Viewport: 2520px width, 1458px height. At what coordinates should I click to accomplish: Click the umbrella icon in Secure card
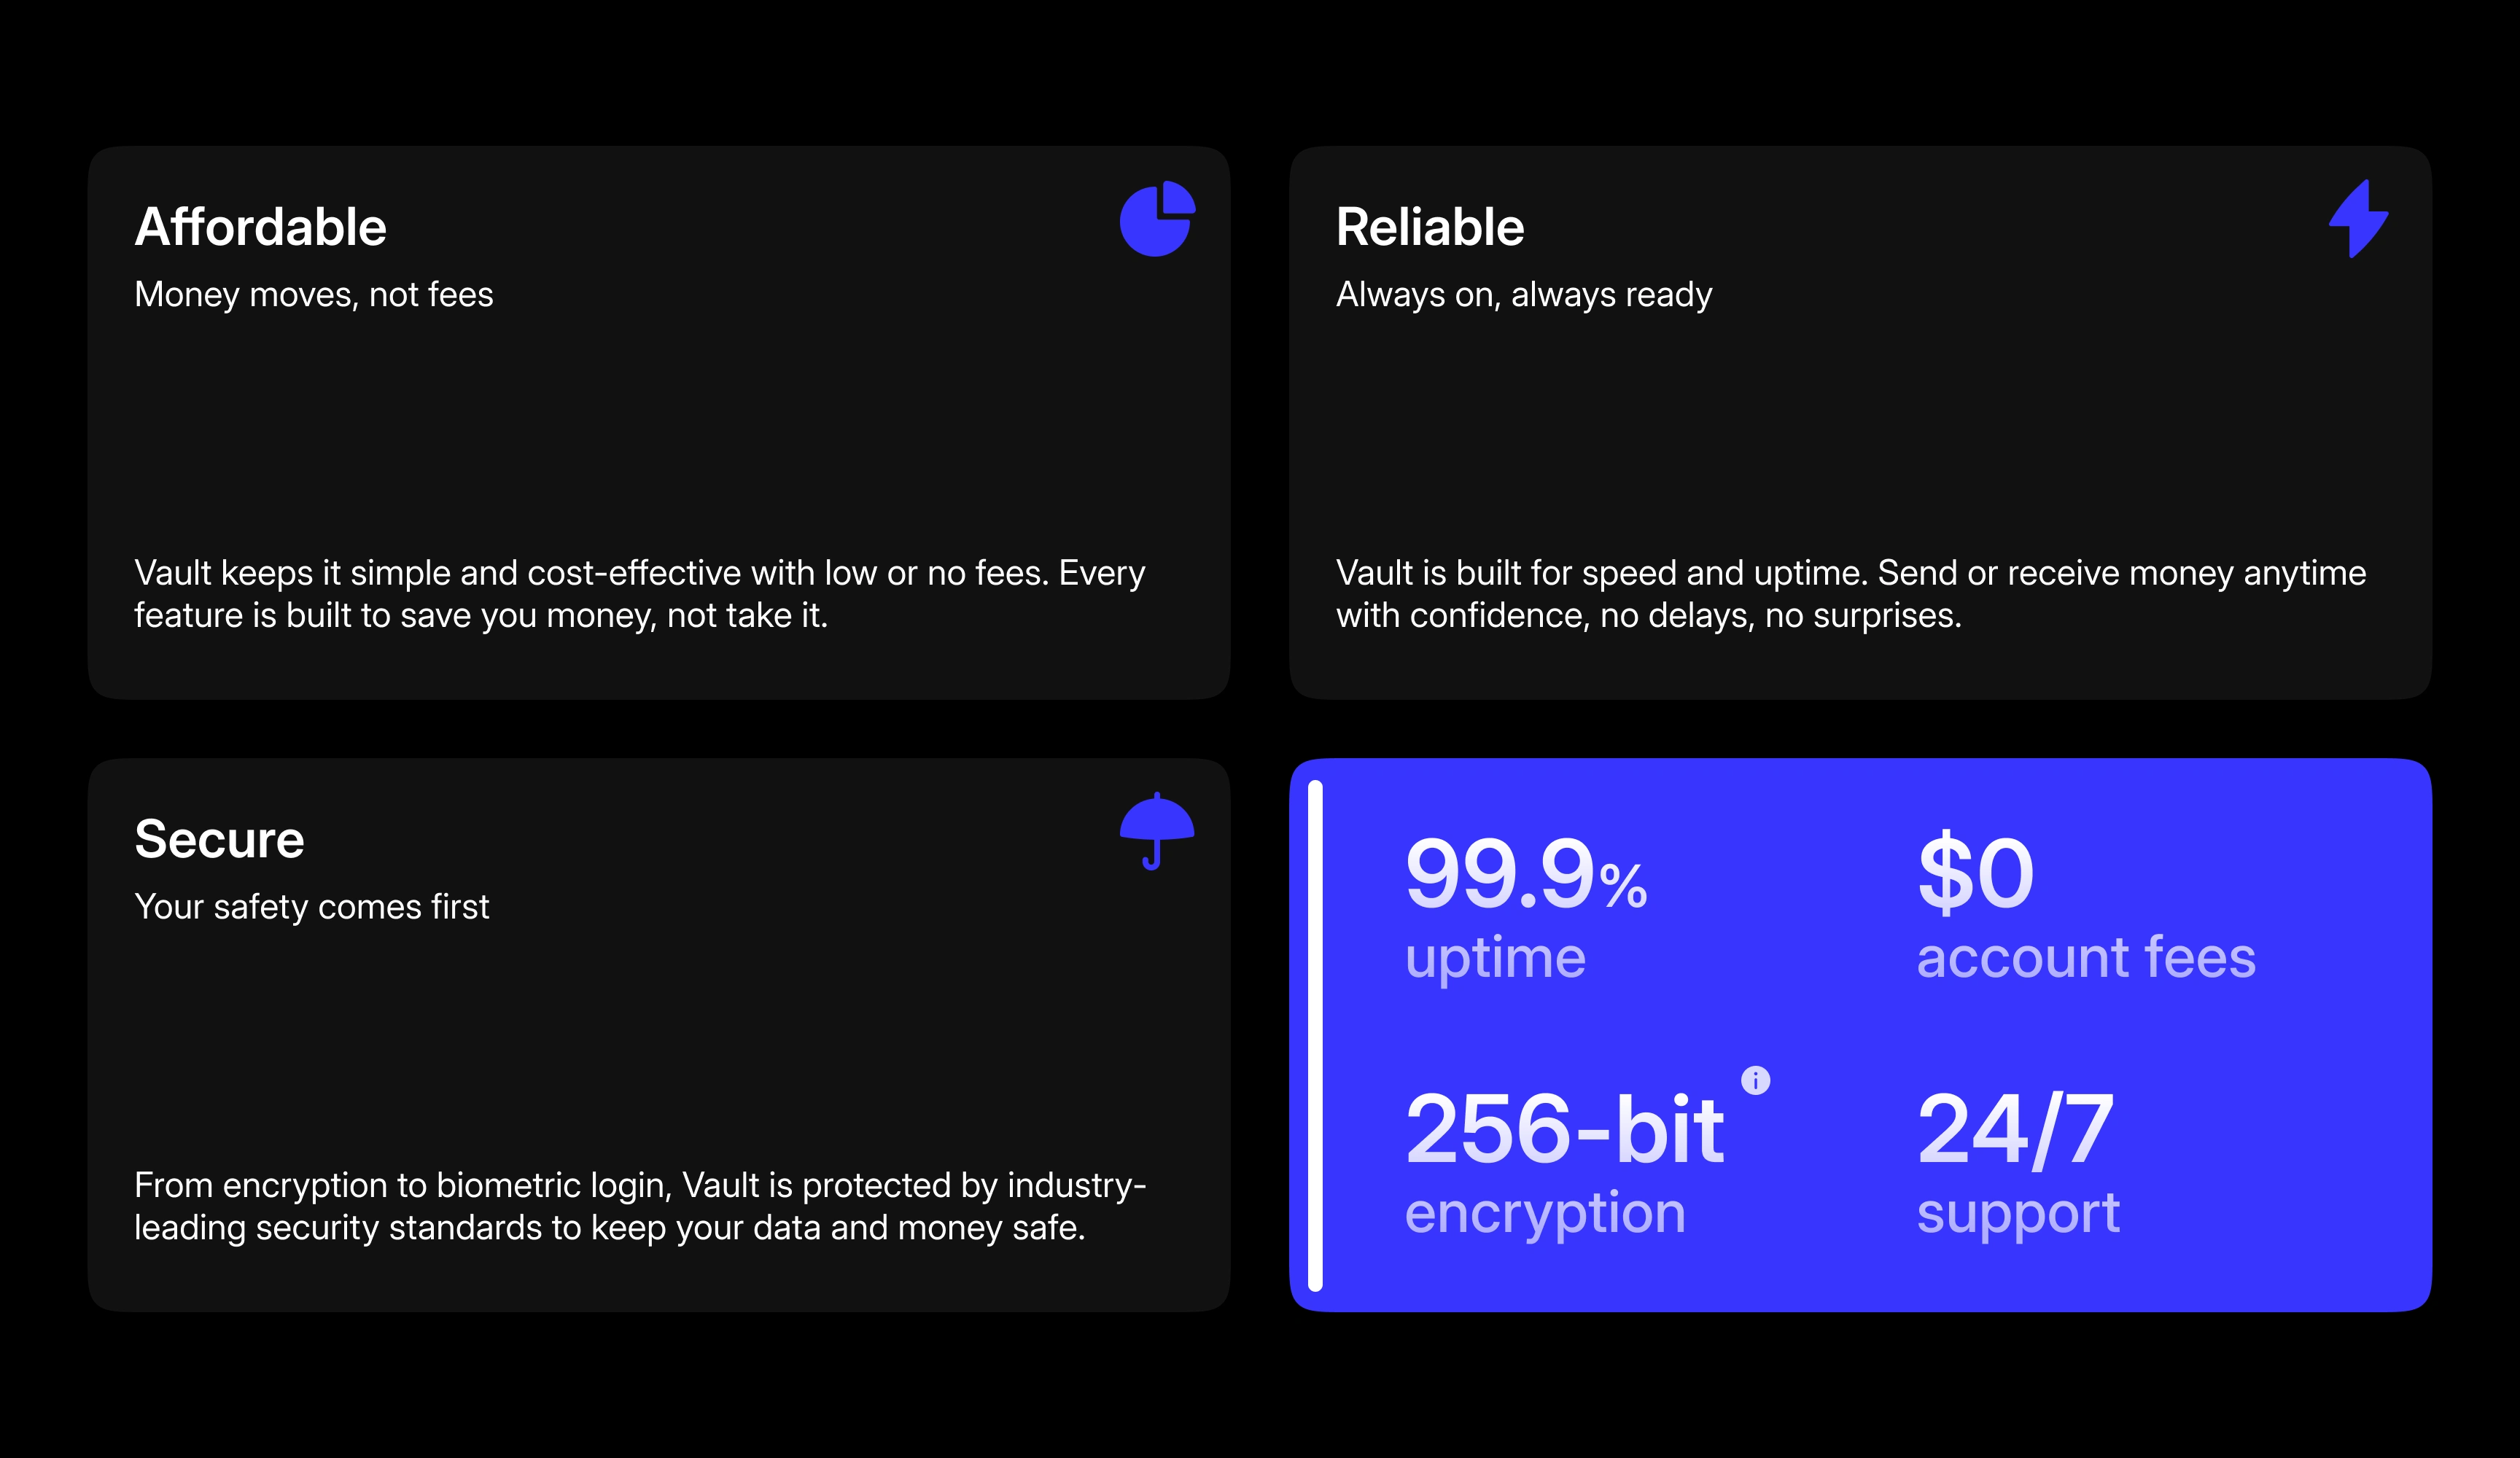[x=1157, y=831]
